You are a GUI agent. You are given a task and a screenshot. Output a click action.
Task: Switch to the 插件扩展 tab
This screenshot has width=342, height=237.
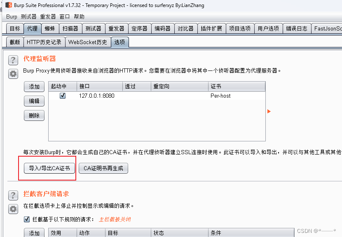click(x=211, y=28)
